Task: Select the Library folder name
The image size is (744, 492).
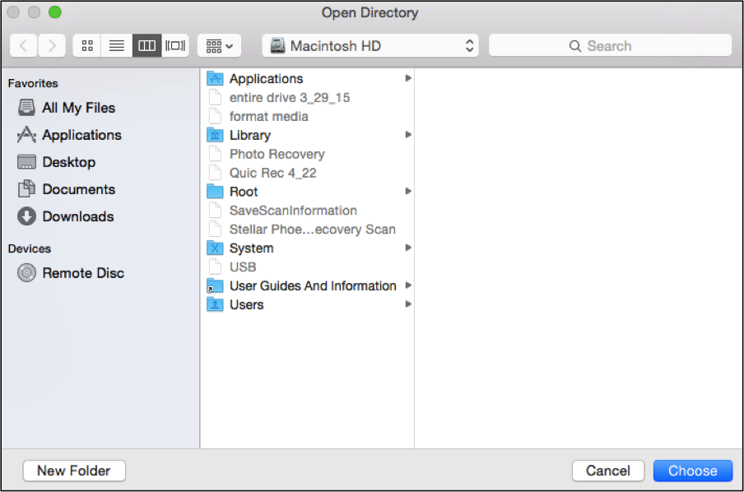Action: coord(250,135)
